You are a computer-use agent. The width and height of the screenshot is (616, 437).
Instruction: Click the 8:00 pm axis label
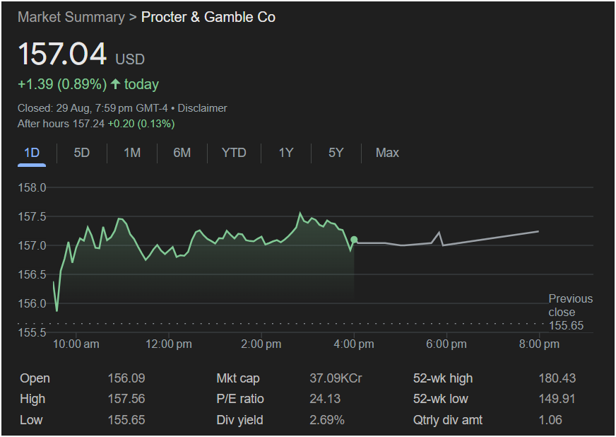pos(539,344)
